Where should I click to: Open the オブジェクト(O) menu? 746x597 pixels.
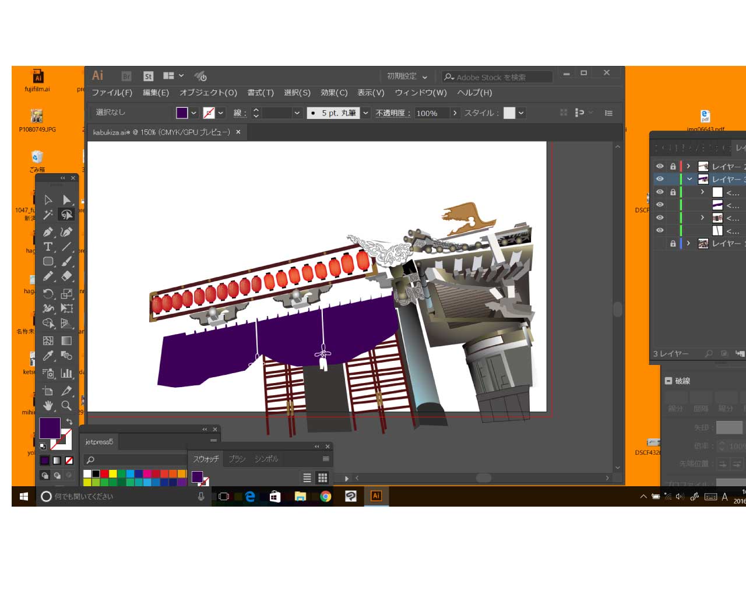(208, 93)
